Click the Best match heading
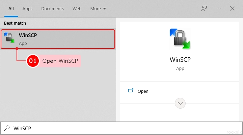This screenshot has height=135, width=243. [x=15, y=23]
